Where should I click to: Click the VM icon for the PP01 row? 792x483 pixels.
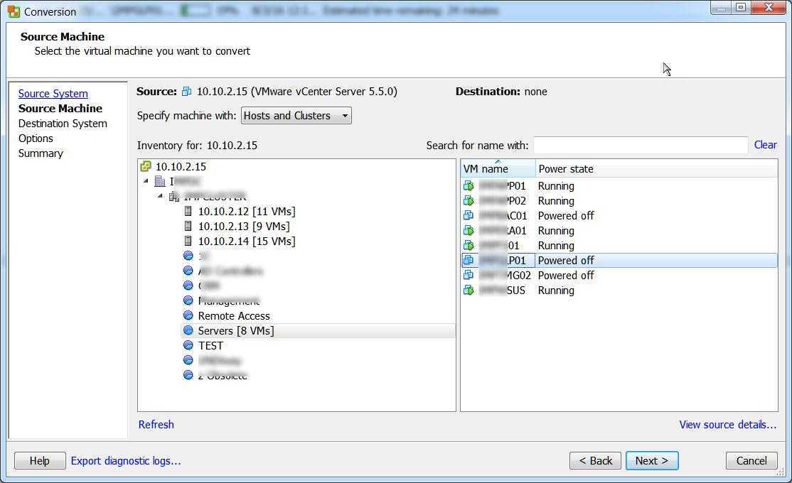[469, 185]
